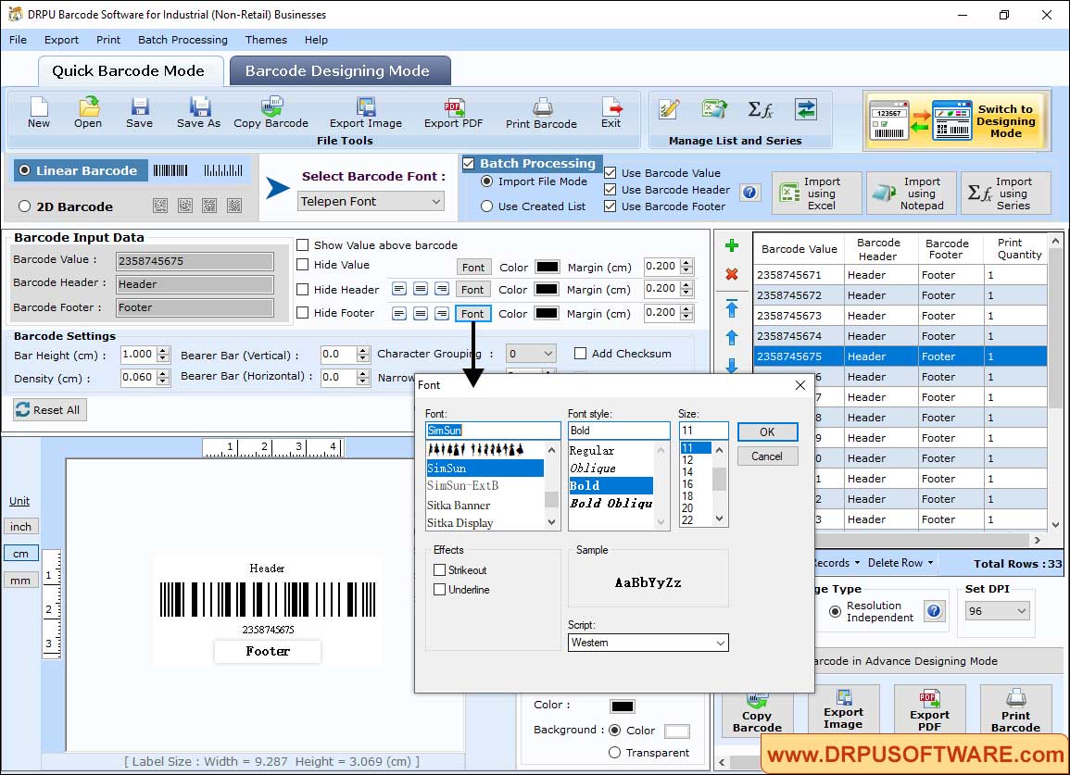The height and width of the screenshot is (775, 1070).
Task: Open a file with the Open icon
Action: click(x=88, y=112)
